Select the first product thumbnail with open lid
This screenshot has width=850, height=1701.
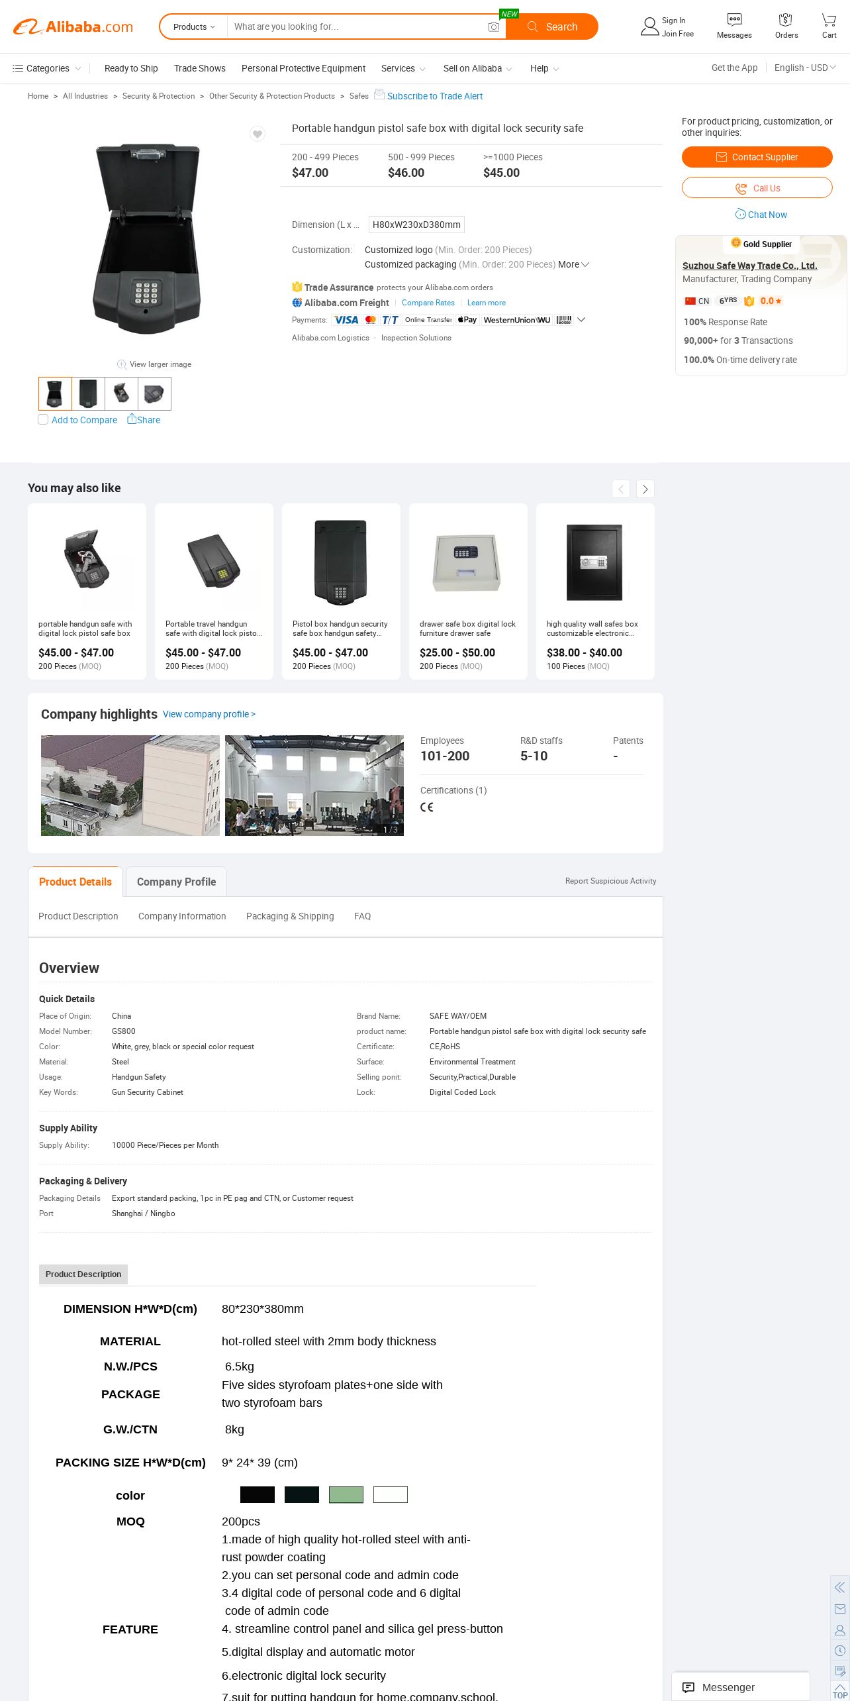coord(55,393)
